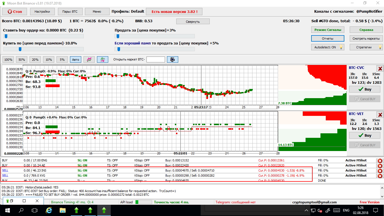
Task: Click the BTC-VET pair title
Action: click(x=356, y=114)
